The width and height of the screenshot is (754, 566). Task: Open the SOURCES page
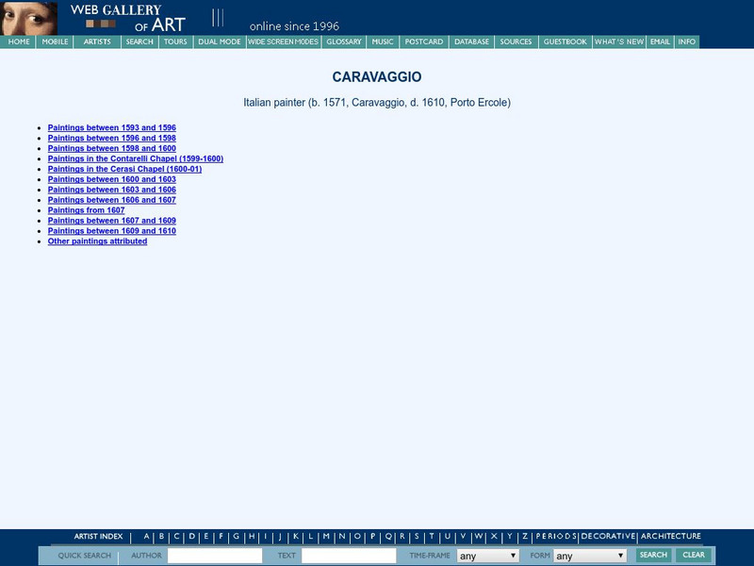(x=516, y=42)
